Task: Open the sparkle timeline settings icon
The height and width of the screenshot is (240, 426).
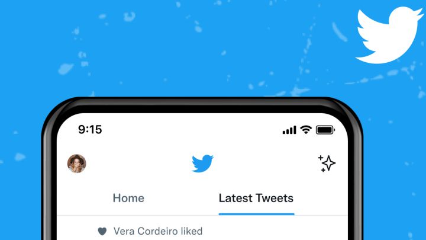Action: (327, 164)
